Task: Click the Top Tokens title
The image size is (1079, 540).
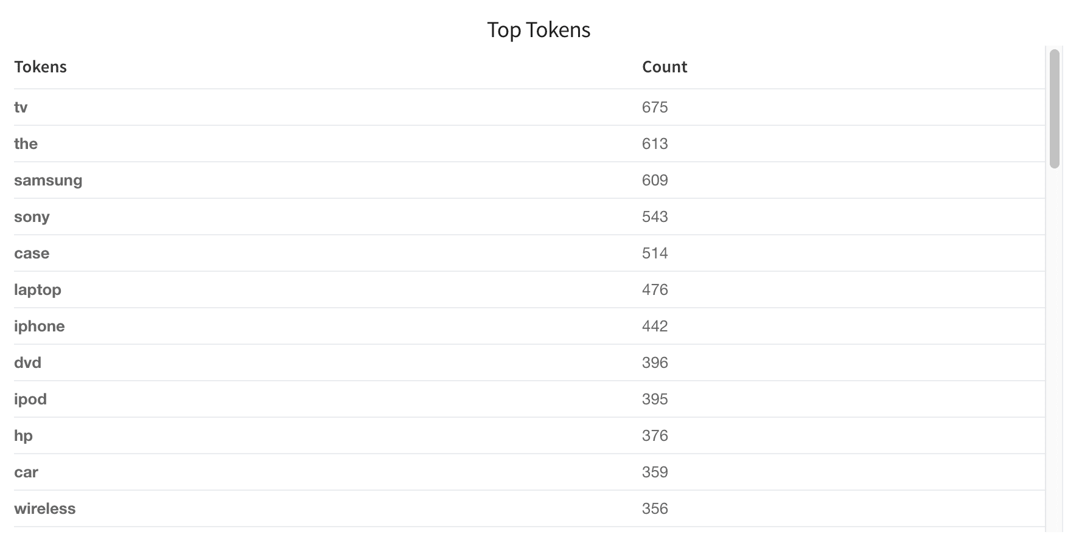Action: [x=539, y=30]
